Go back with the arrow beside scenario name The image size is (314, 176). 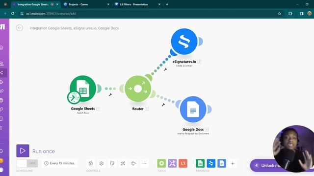pos(20,28)
